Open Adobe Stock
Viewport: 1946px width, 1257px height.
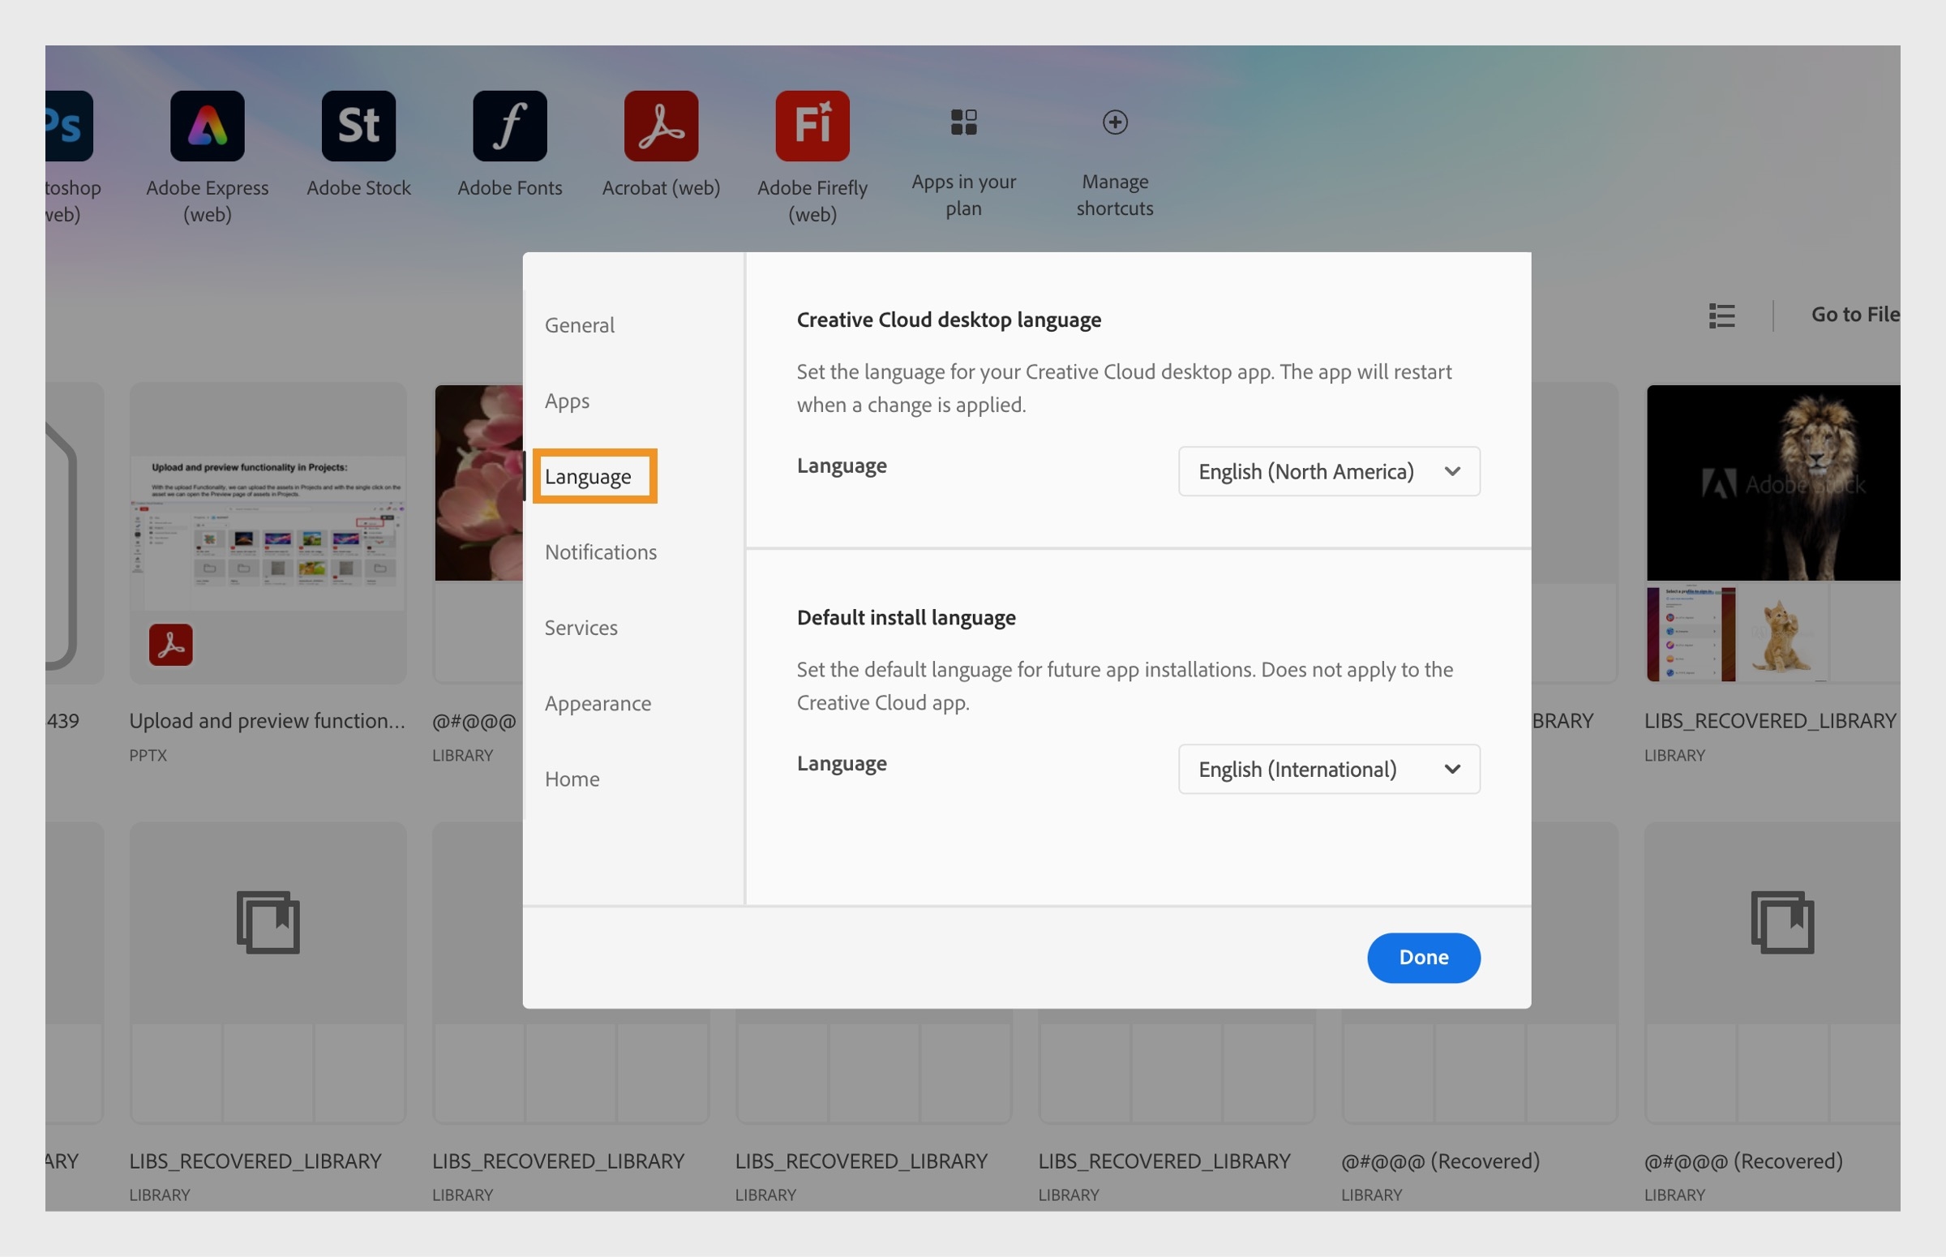(x=358, y=125)
